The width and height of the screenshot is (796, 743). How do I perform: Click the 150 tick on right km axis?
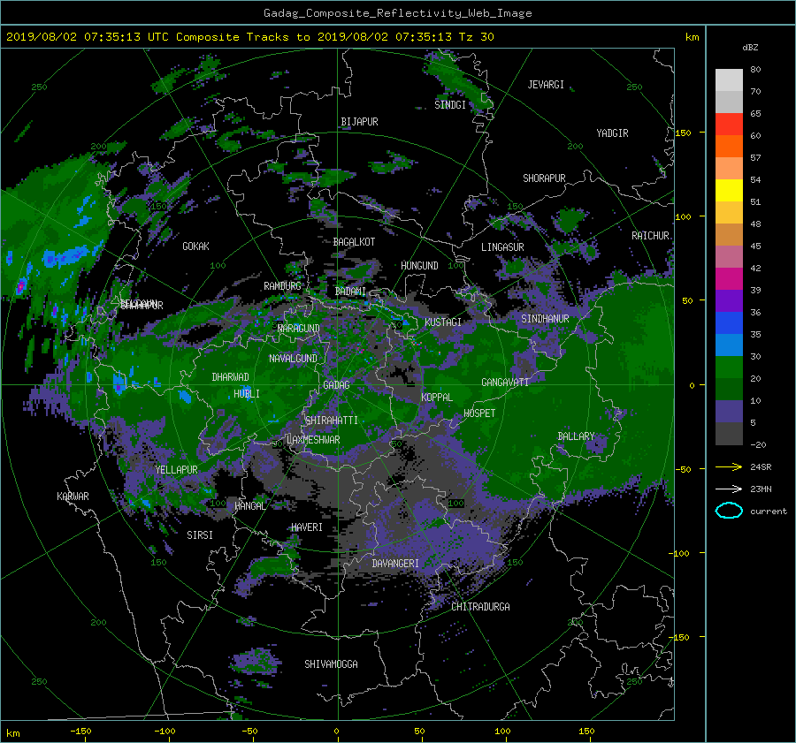(684, 133)
